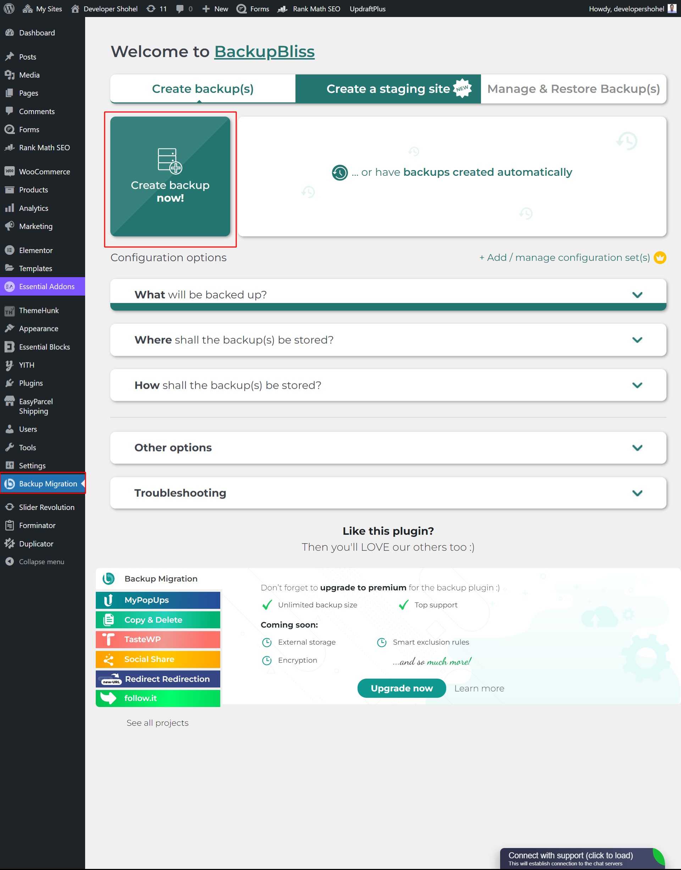Click the Posts pushpin icon
Viewport: 681px width, 870px height.
(10, 57)
